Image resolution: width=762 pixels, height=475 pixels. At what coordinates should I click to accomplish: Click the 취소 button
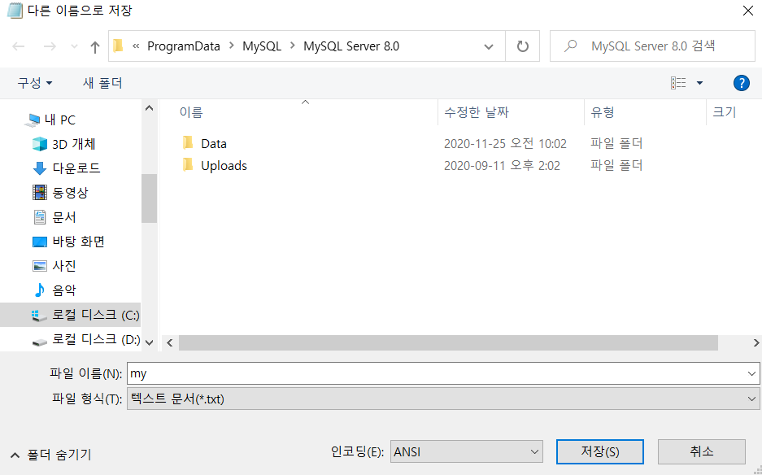click(702, 452)
